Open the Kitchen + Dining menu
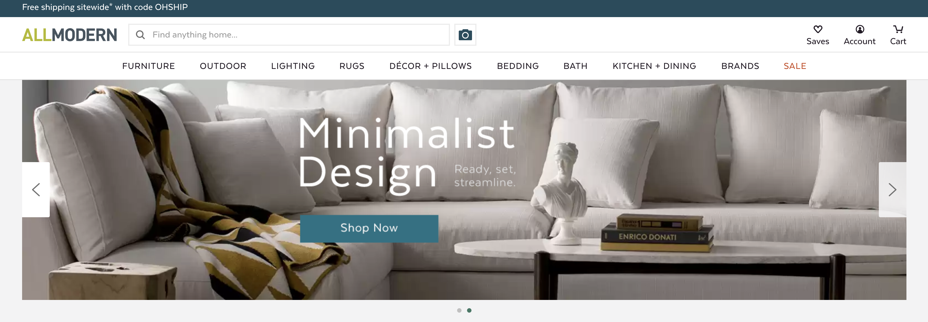 point(654,66)
